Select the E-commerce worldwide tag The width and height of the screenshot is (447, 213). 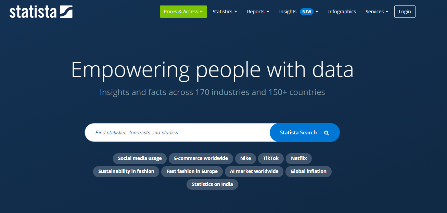click(201, 158)
